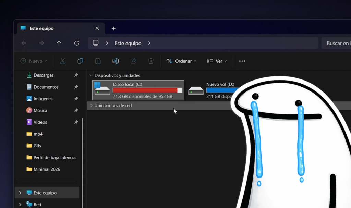Click the blue D: drive usage bar
351x208 pixels.
[222, 90]
